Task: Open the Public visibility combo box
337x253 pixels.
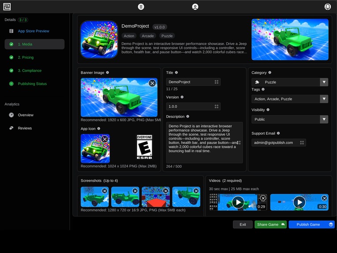Action: [x=290, y=119]
